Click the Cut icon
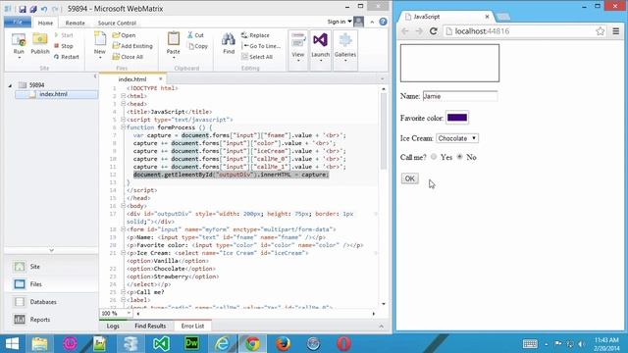Viewport: 628px width, 353px height. click(195, 35)
